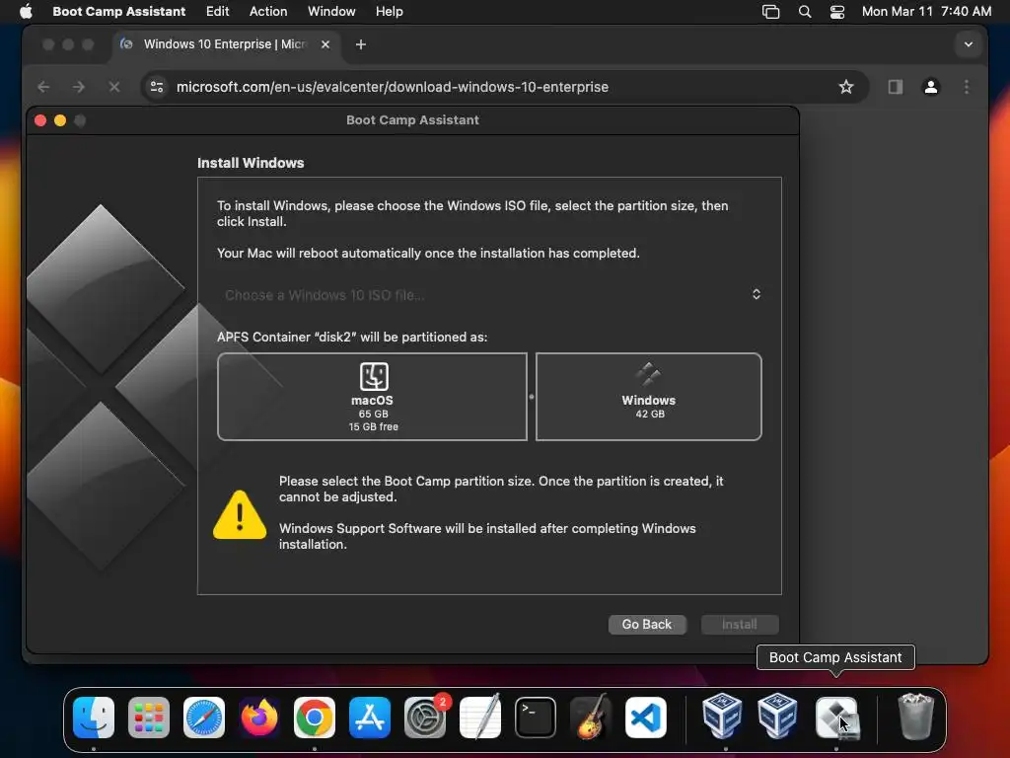Open the Chrome three-dot menu
The image size is (1010, 758).
(x=967, y=87)
